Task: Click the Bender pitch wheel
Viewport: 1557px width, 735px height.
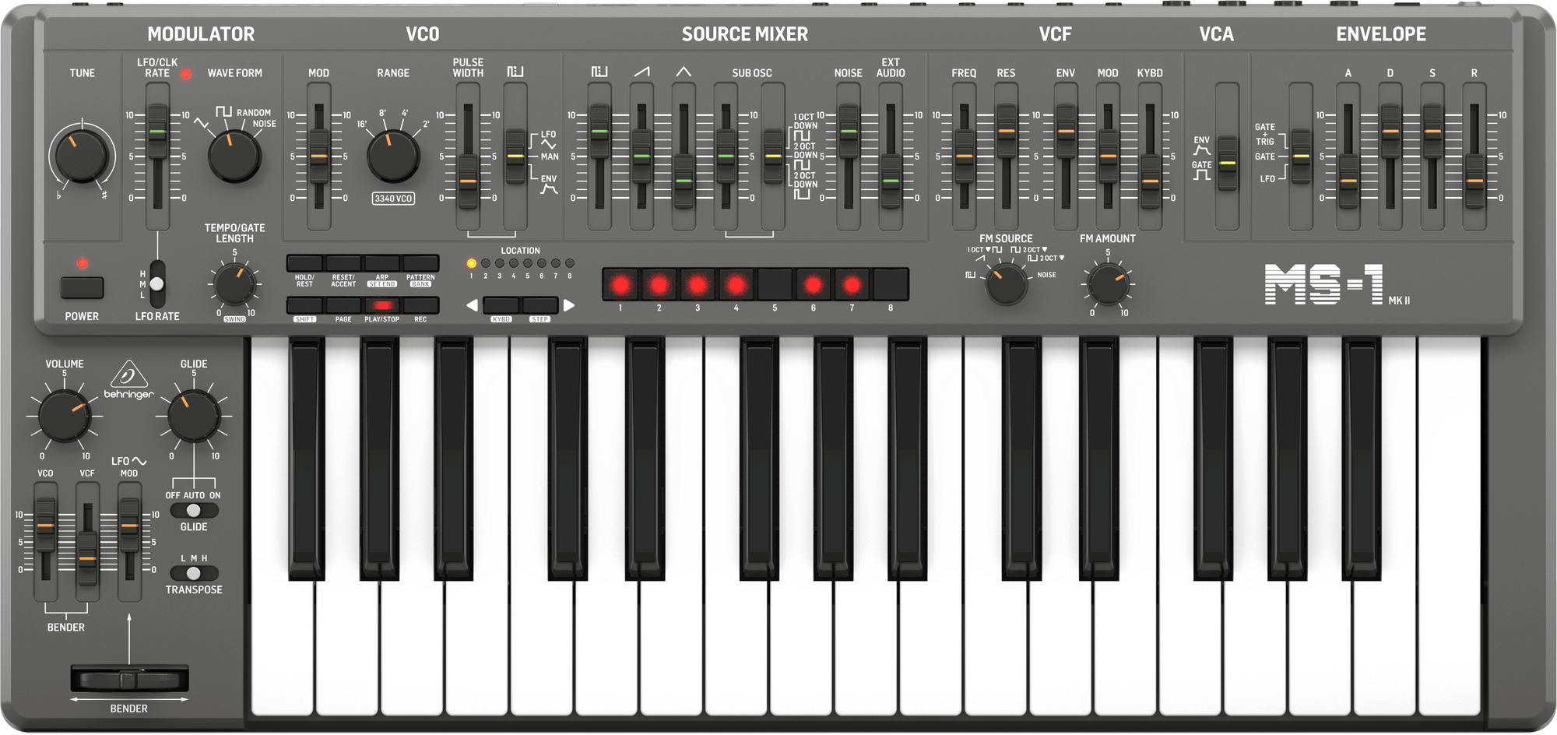Action: 129,680
